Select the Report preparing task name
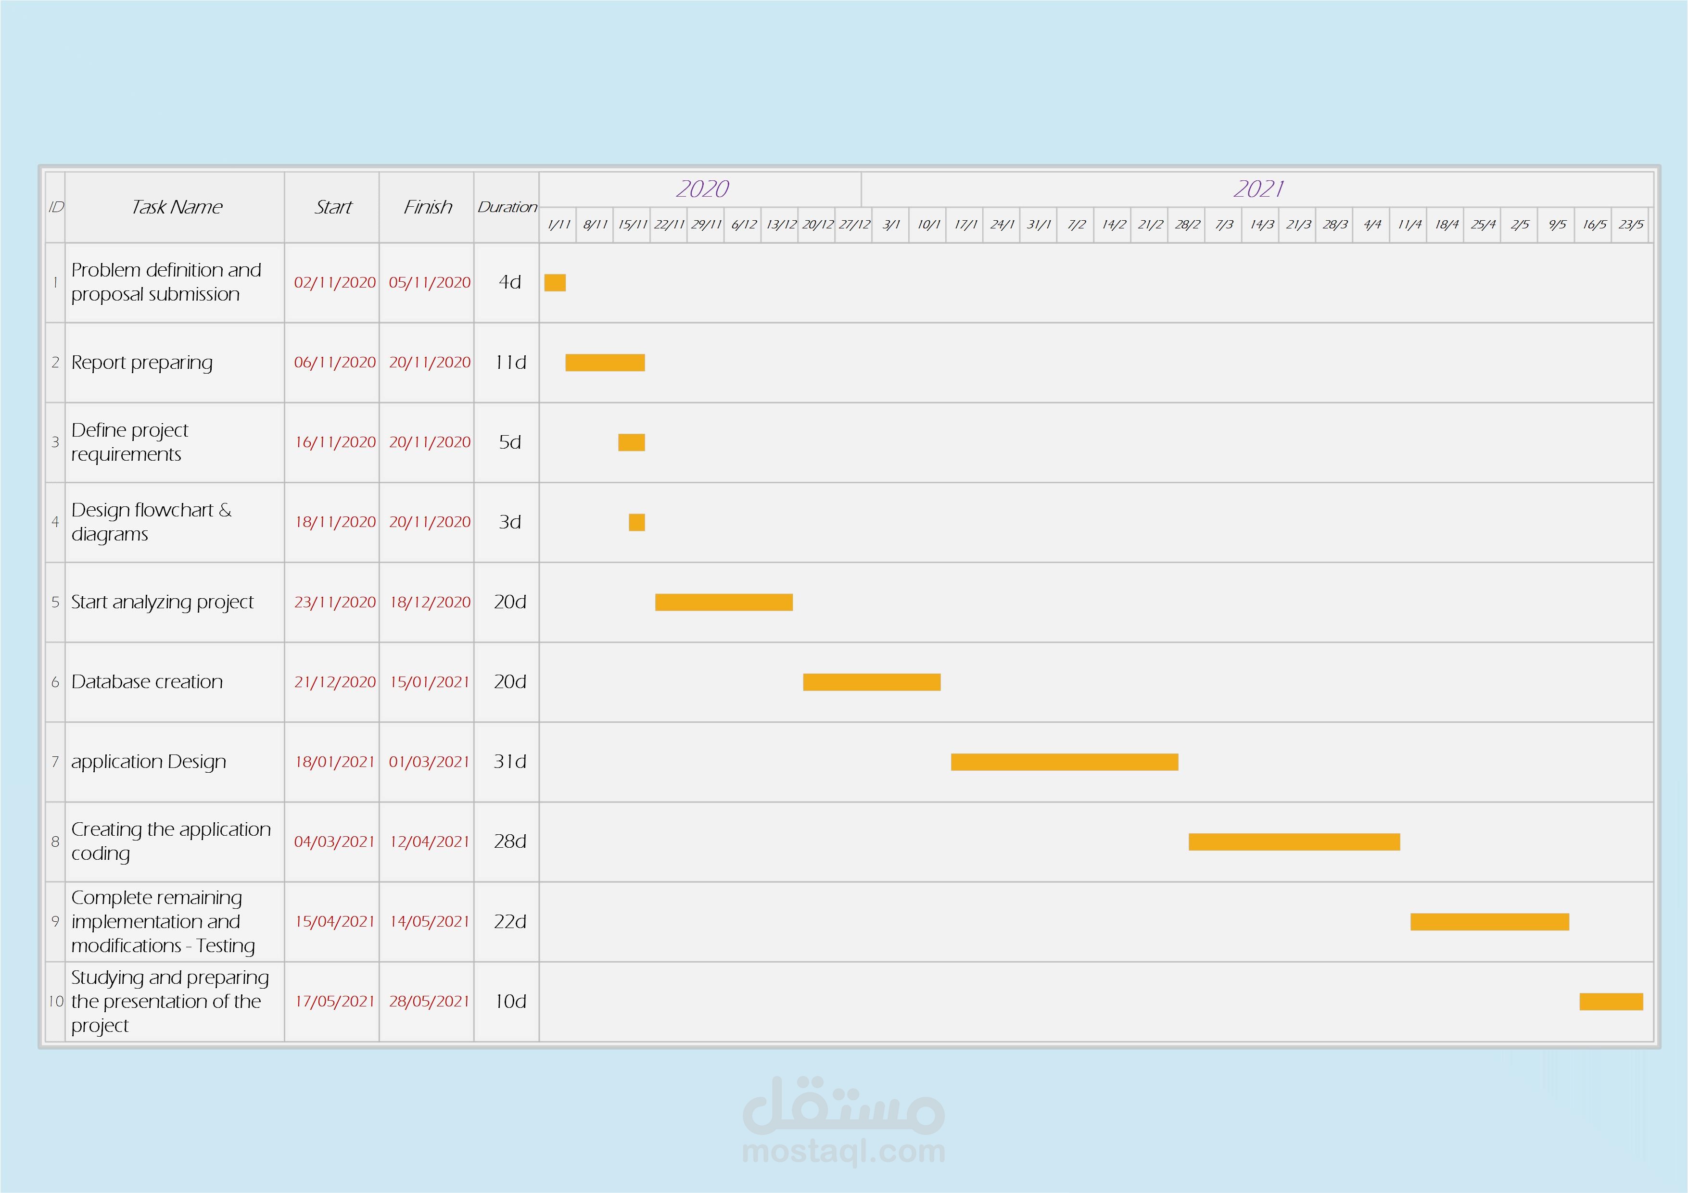Viewport: 1688px width, 1193px height. pos(142,363)
